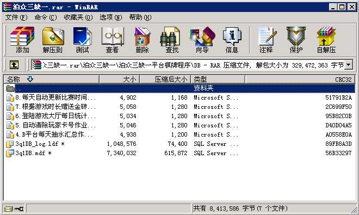Open the 向导 (Wizard) toolbar icon
Viewport: 359px width, 215px height.
pos(202,36)
